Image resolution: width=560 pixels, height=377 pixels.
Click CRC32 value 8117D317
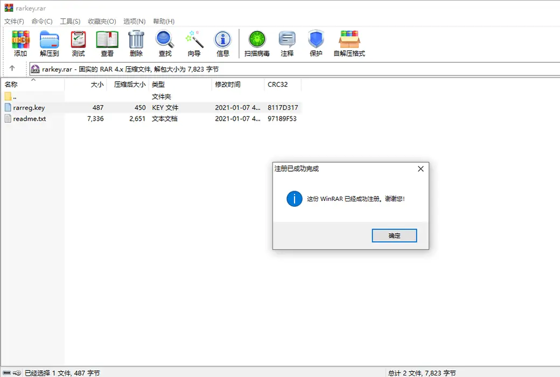click(283, 108)
